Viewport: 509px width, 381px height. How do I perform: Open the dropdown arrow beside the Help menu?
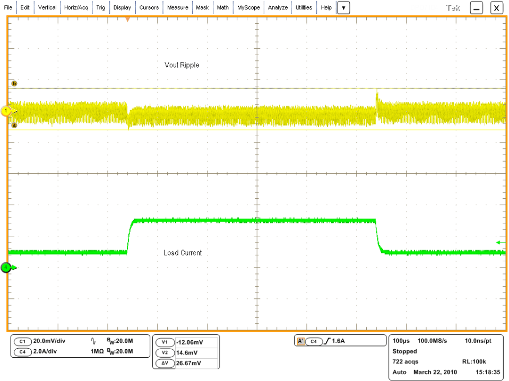pyautogui.click(x=343, y=7)
